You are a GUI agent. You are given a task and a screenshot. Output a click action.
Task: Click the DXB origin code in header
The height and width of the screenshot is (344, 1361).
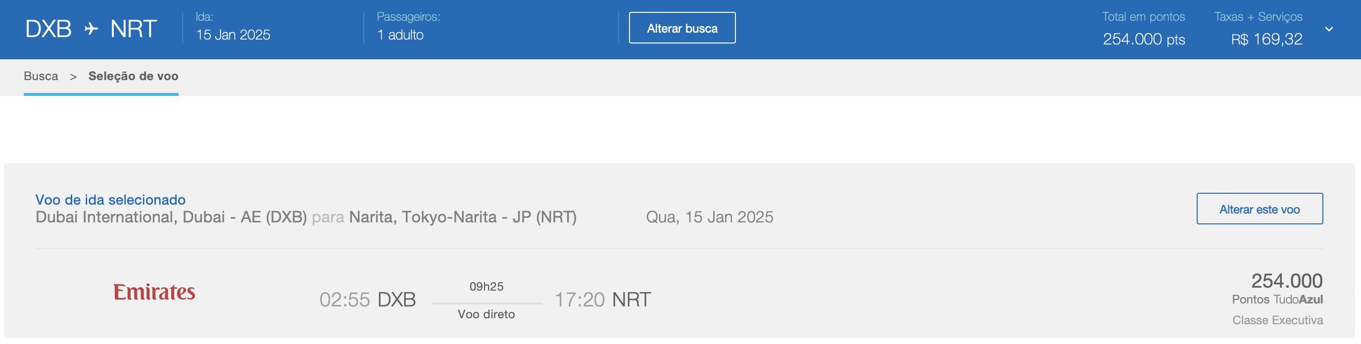pos(49,29)
